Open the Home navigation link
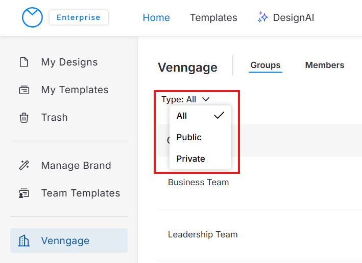362x263 pixels. click(x=156, y=17)
